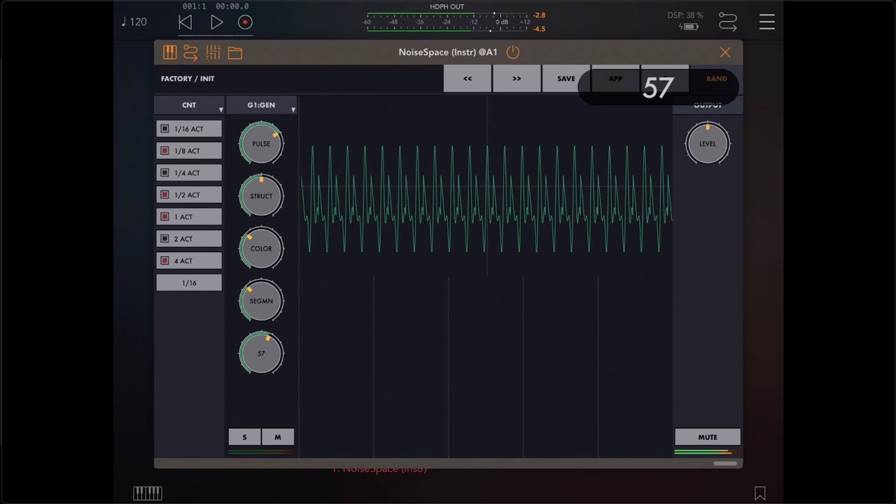
Task: Open the presets folder icon
Action: [x=235, y=53]
